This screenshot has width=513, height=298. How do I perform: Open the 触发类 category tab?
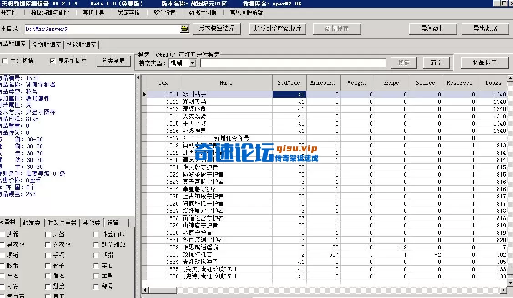coord(32,222)
